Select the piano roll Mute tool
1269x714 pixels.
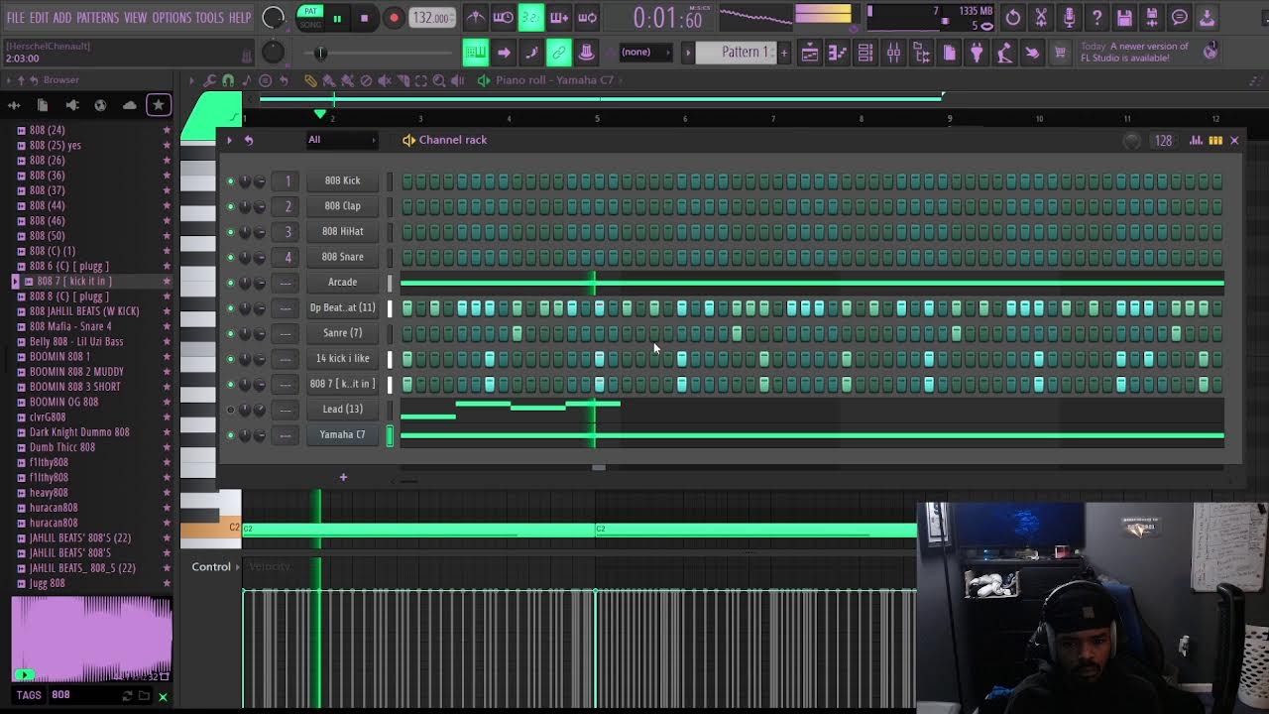(x=385, y=80)
